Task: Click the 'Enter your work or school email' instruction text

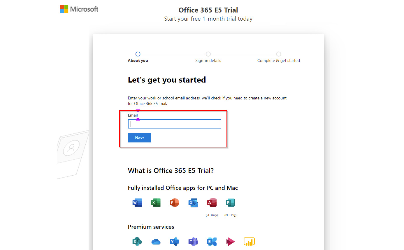Action: click(x=207, y=101)
